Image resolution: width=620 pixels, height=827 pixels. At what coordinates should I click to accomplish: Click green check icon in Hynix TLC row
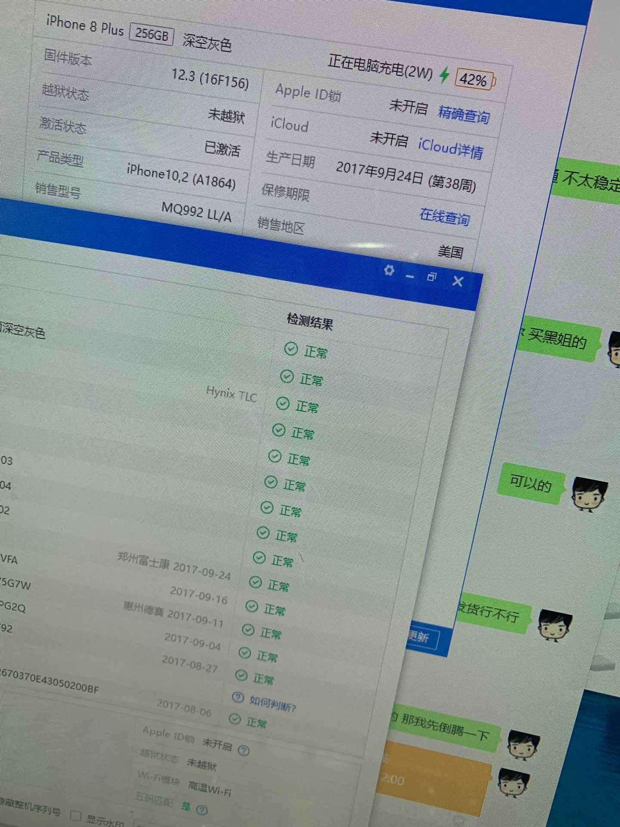[x=283, y=404]
